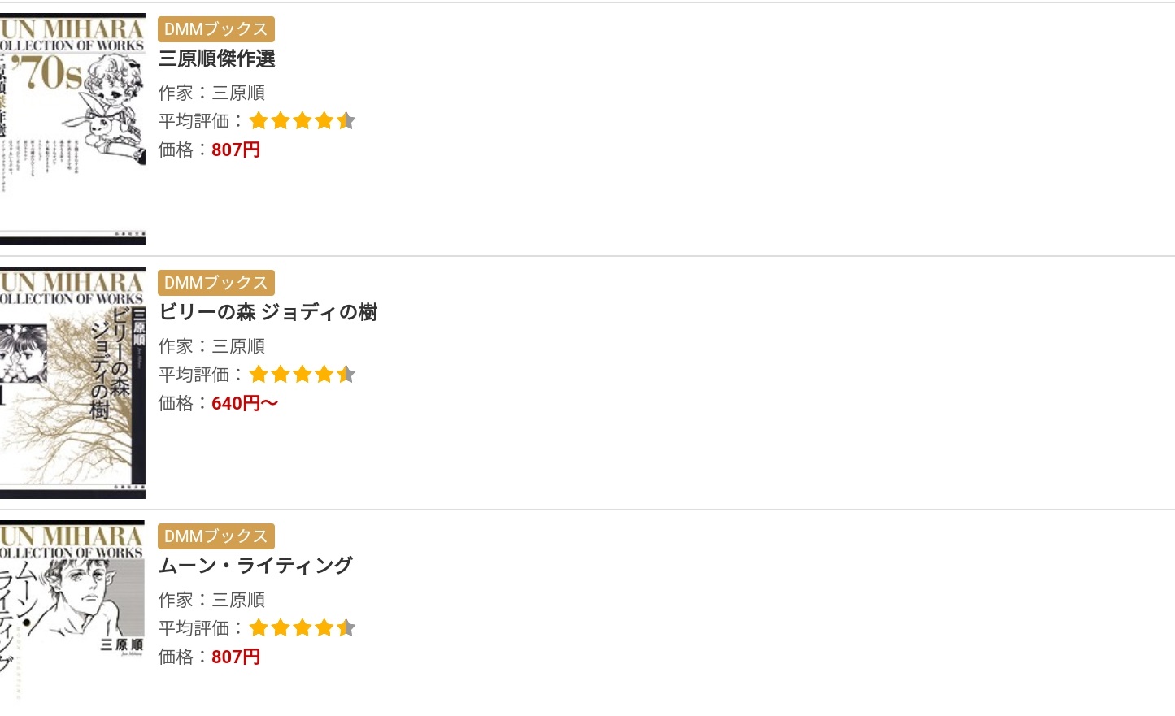Click the first star of 三原順傑作選 rating
Viewport: 1175px width, 716px height.
pyautogui.click(x=259, y=121)
